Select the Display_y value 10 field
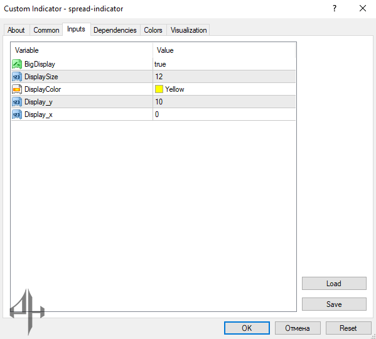 click(224, 102)
